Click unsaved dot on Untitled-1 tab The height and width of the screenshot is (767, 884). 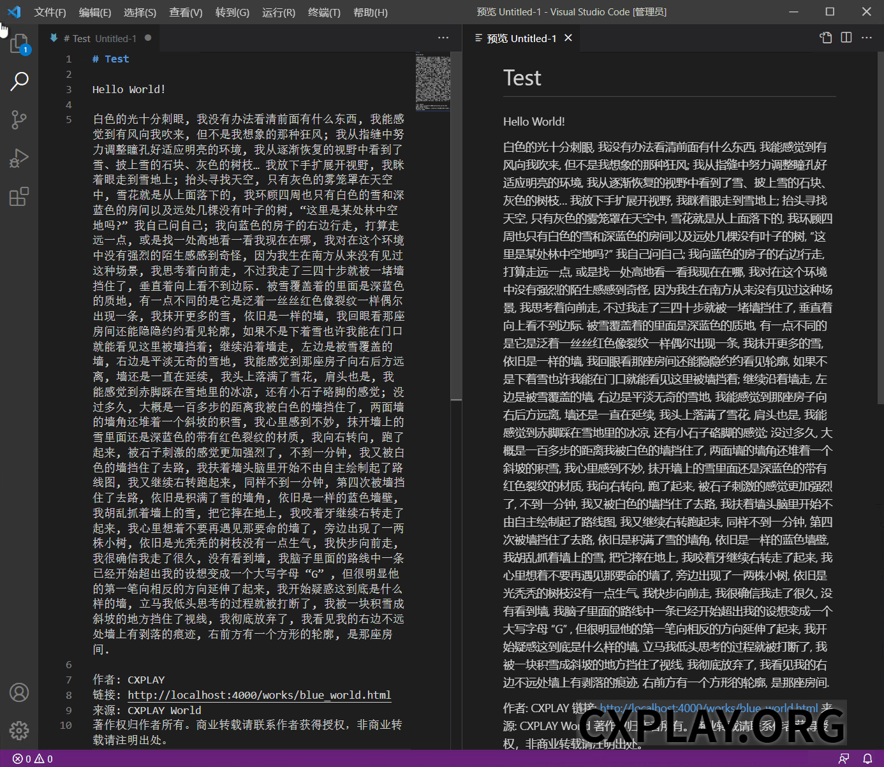(x=148, y=38)
